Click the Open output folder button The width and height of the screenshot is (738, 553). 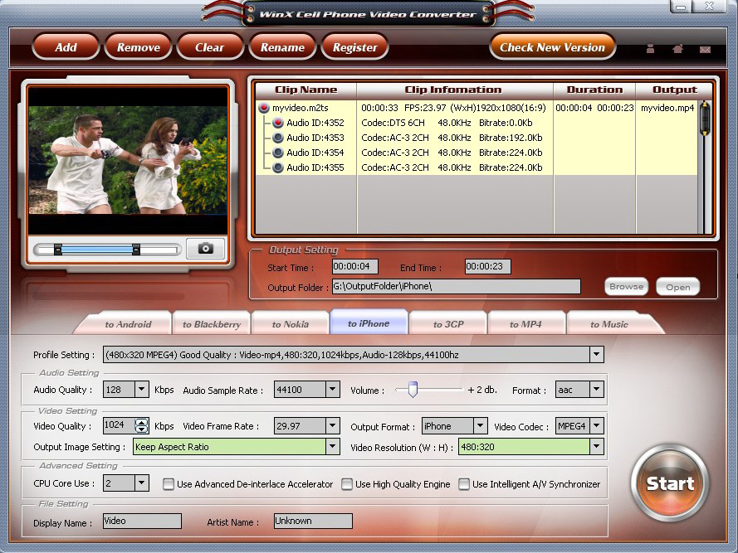[x=677, y=287]
